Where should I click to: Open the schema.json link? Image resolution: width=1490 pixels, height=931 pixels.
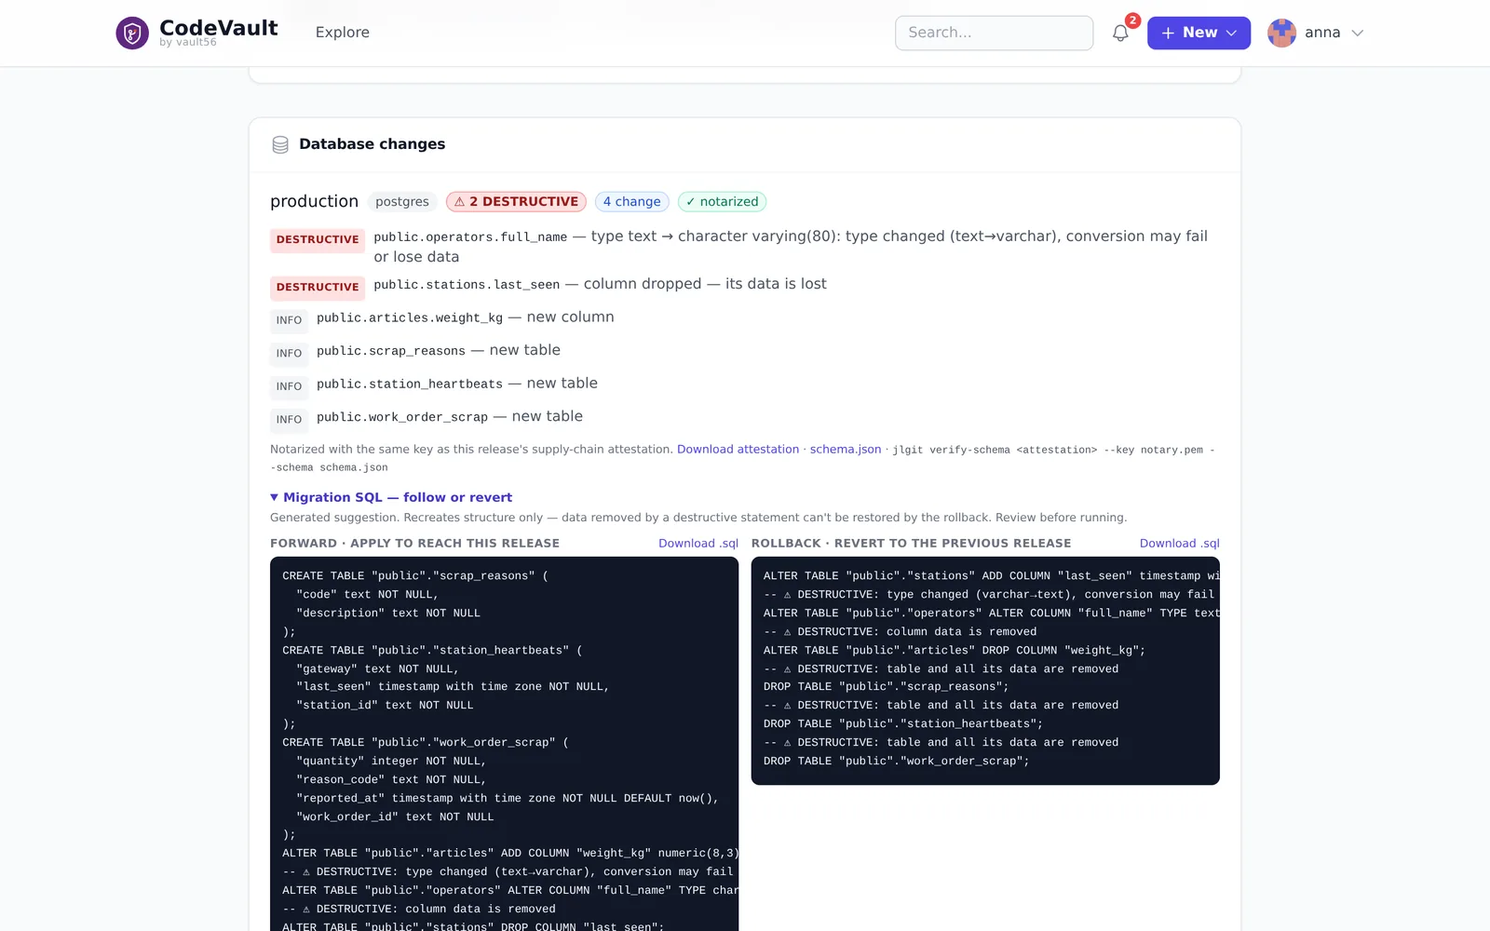[845, 449]
